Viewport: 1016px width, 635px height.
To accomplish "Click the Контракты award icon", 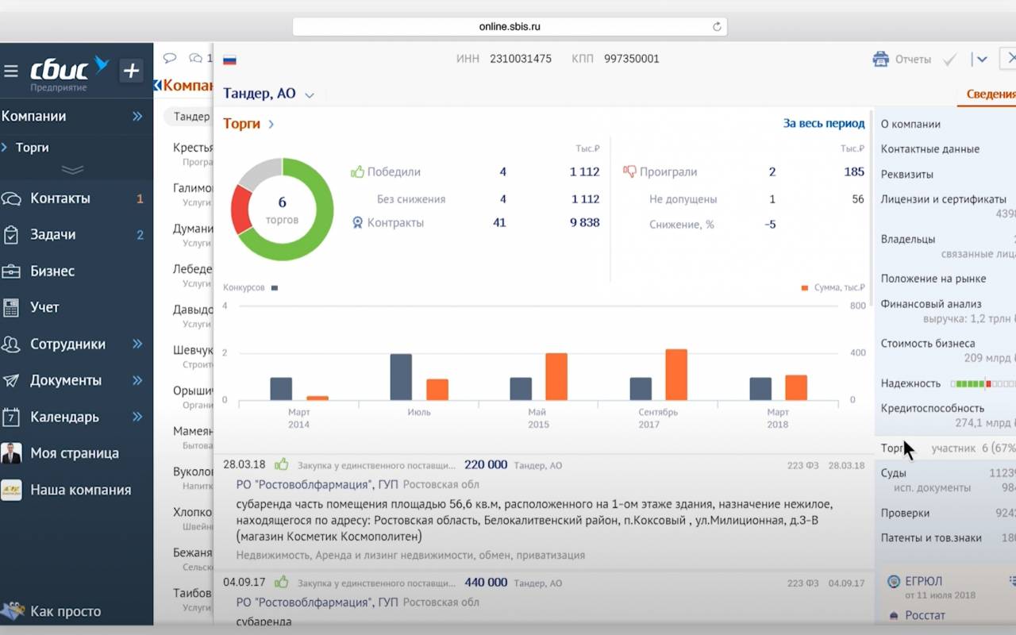I will (357, 223).
